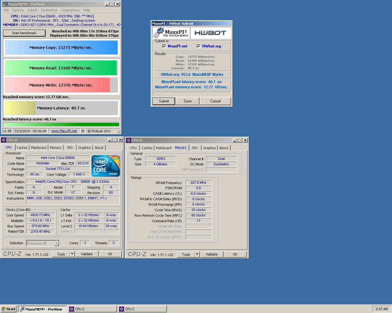The width and height of the screenshot is (392, 313).
Task: Click the FSB:DRAM 5:8 value
Action: [198, 188]
